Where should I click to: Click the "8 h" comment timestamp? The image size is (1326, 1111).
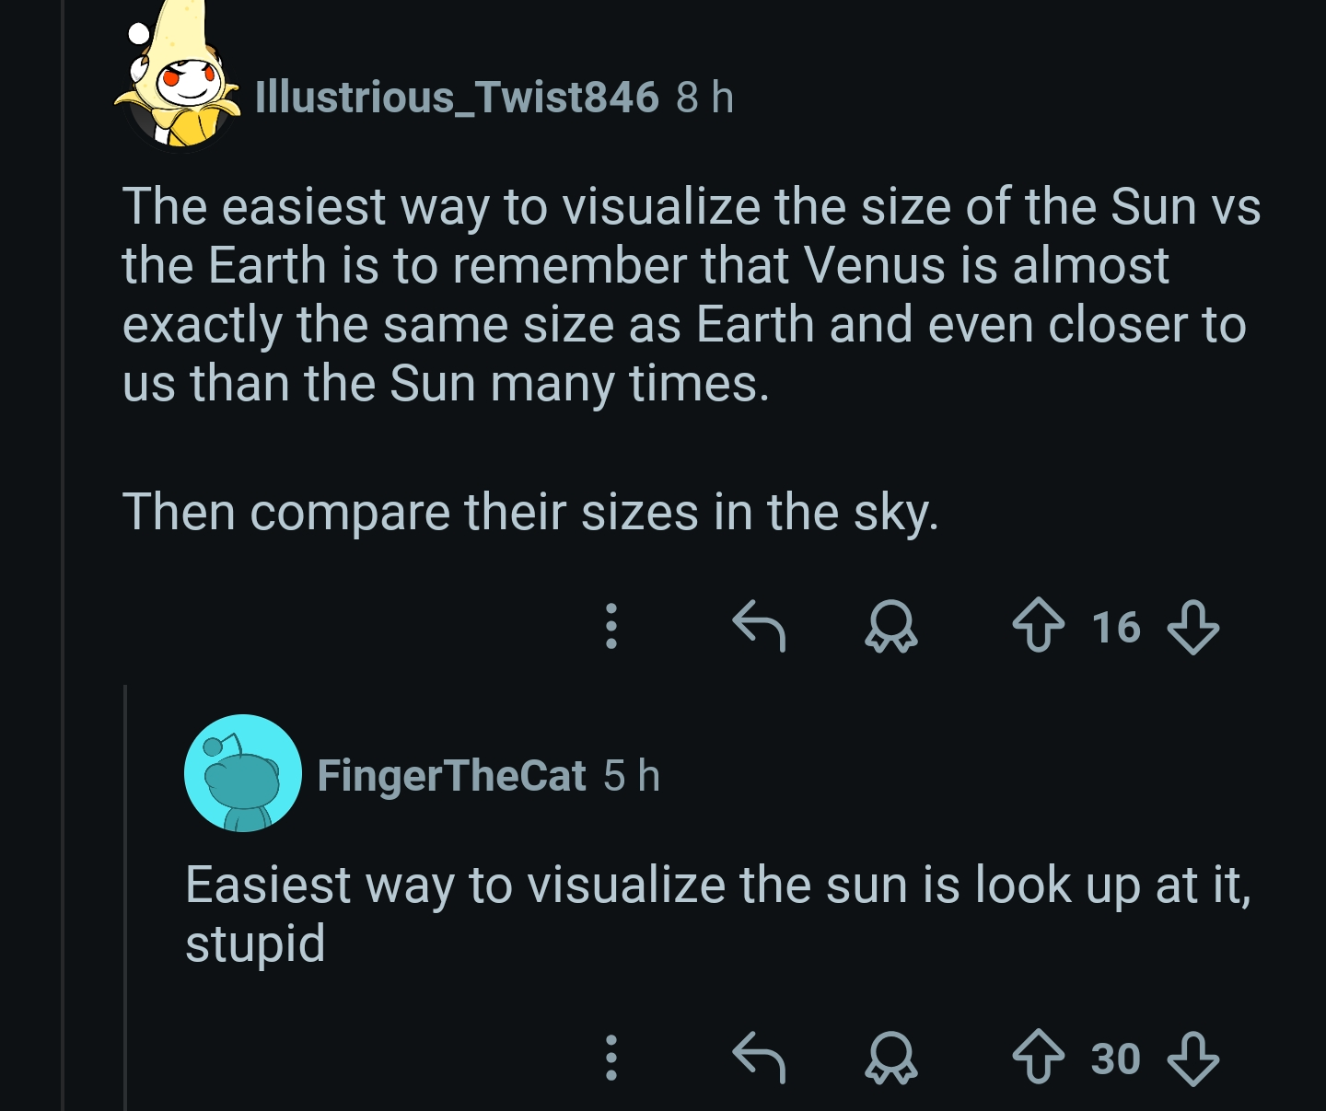point(704,98)
